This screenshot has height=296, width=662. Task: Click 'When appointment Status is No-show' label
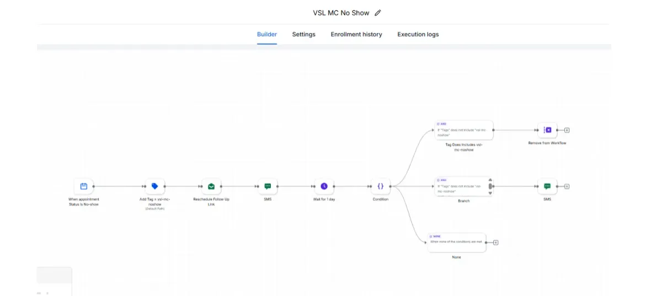tap(84, 202)
